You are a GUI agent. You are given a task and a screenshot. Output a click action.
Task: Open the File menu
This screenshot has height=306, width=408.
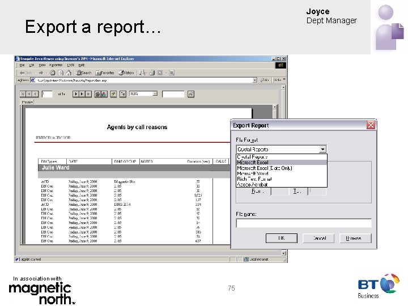coord(22,65)
